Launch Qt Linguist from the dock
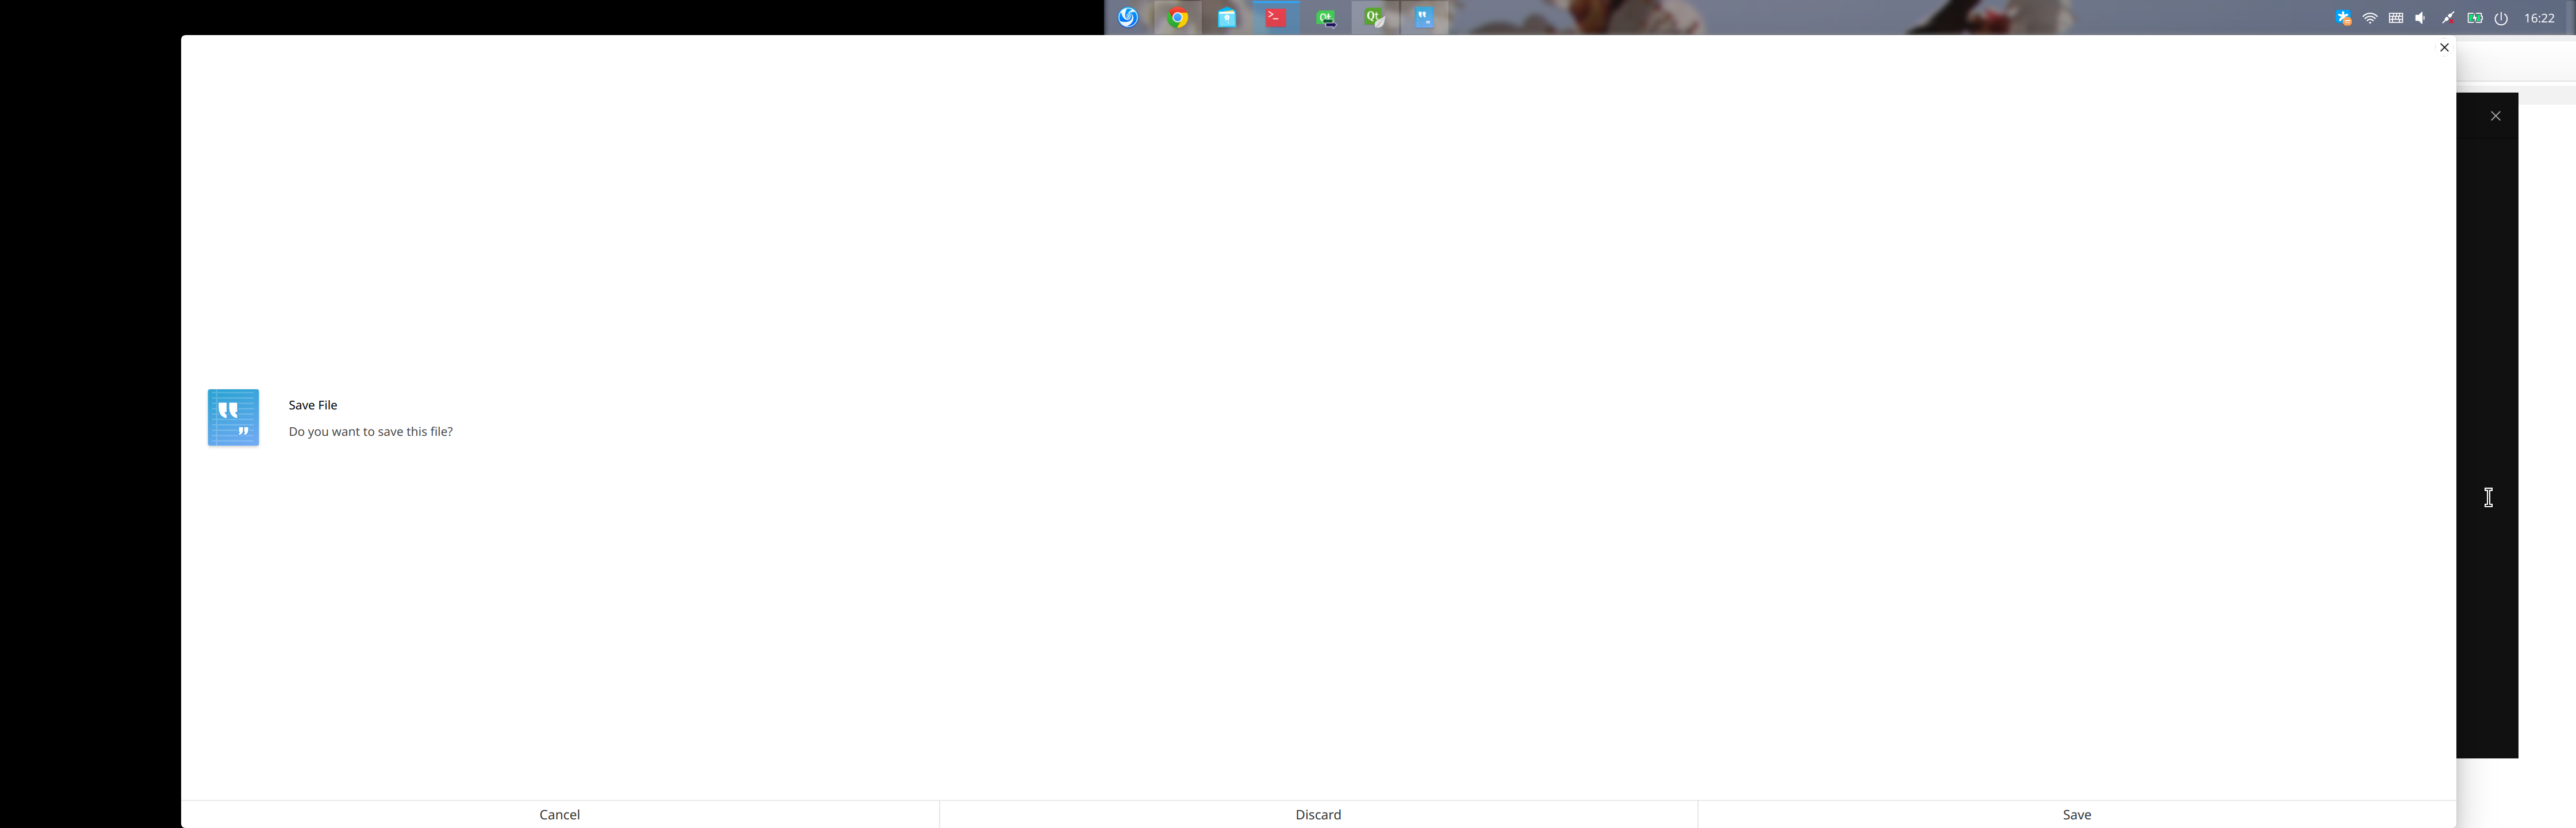 (1326, 17)
